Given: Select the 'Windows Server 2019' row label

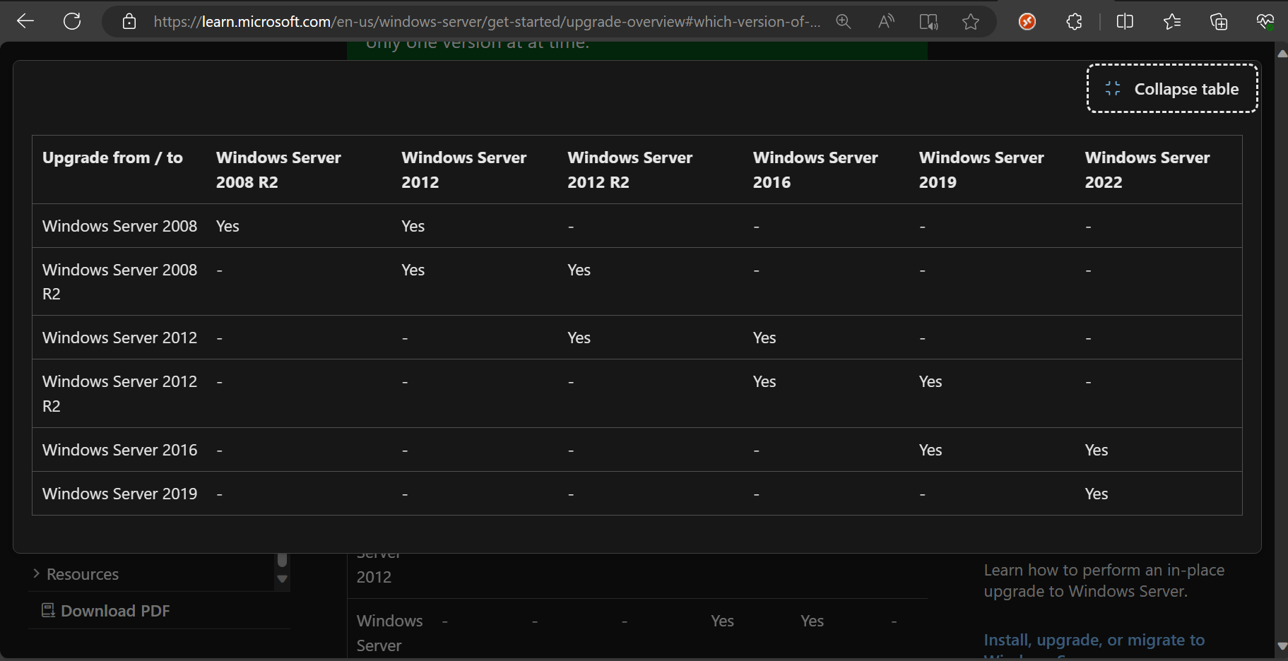Looking at the screenshot, I should point(120,494).
